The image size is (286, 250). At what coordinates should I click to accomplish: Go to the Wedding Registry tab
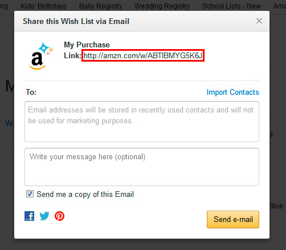[x=162, y=6]
